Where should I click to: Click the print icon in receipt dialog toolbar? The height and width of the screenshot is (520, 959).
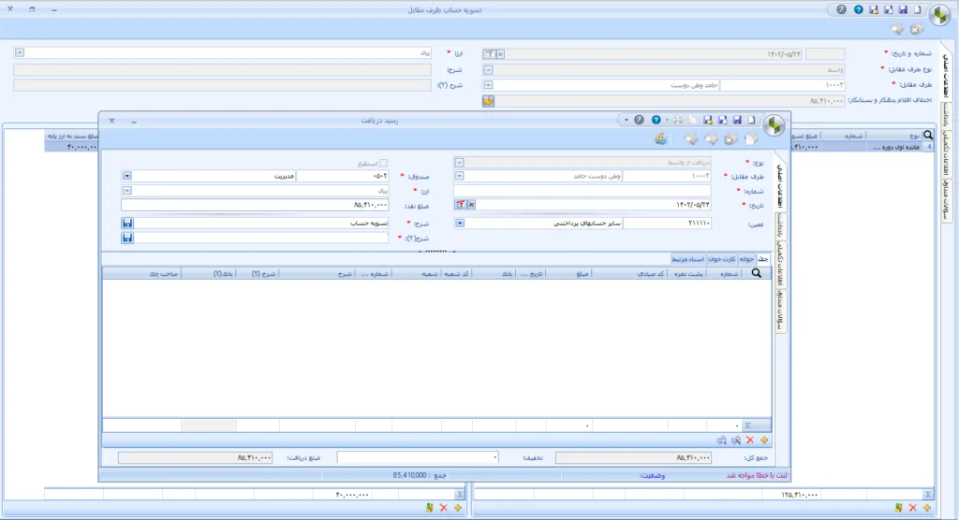pyautogui.click(x=678, y=121)
